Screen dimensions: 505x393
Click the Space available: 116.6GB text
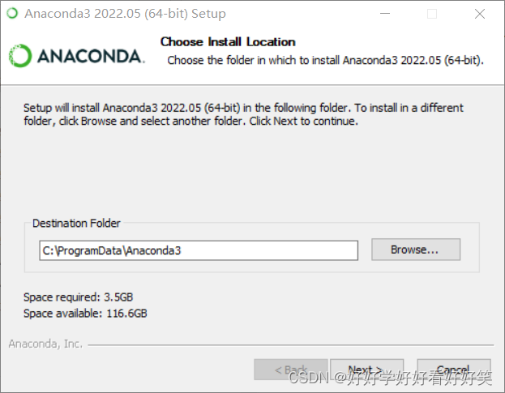coord(85,313)
